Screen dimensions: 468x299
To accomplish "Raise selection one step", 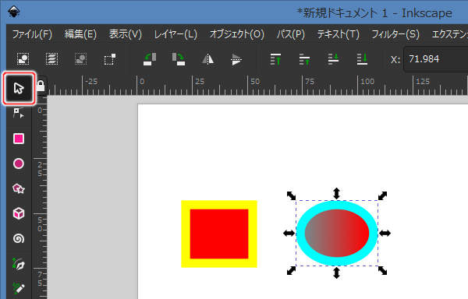I will (304, 59).
